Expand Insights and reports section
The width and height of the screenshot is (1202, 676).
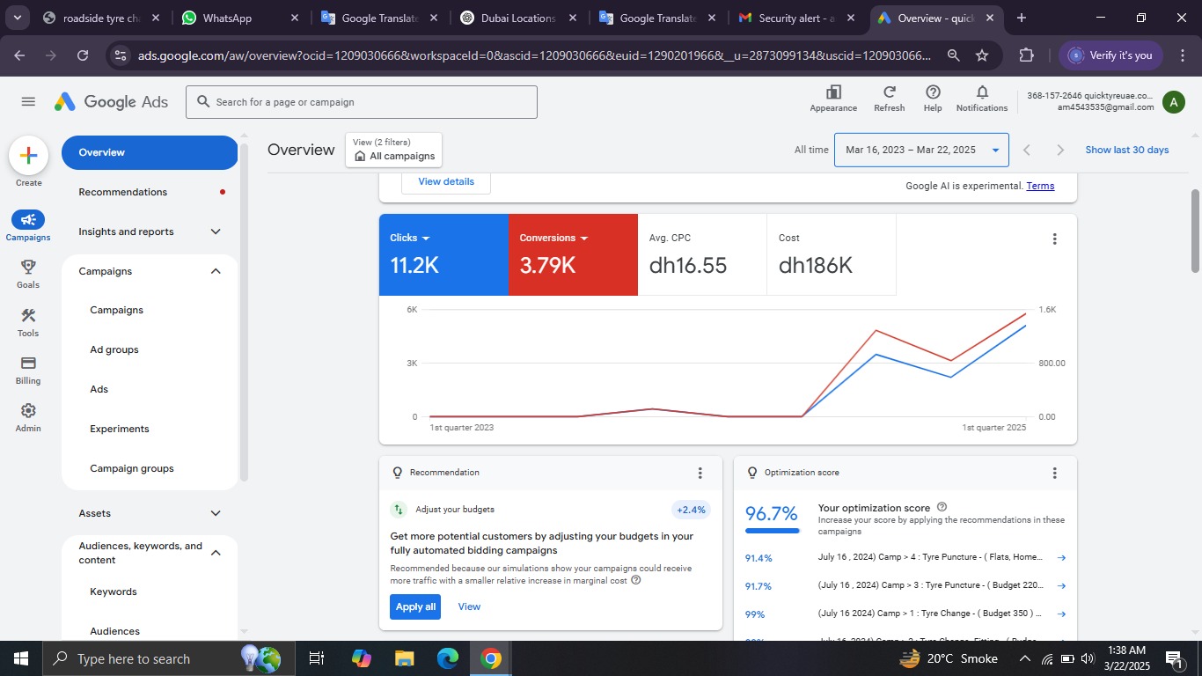(x=216, y=231)
